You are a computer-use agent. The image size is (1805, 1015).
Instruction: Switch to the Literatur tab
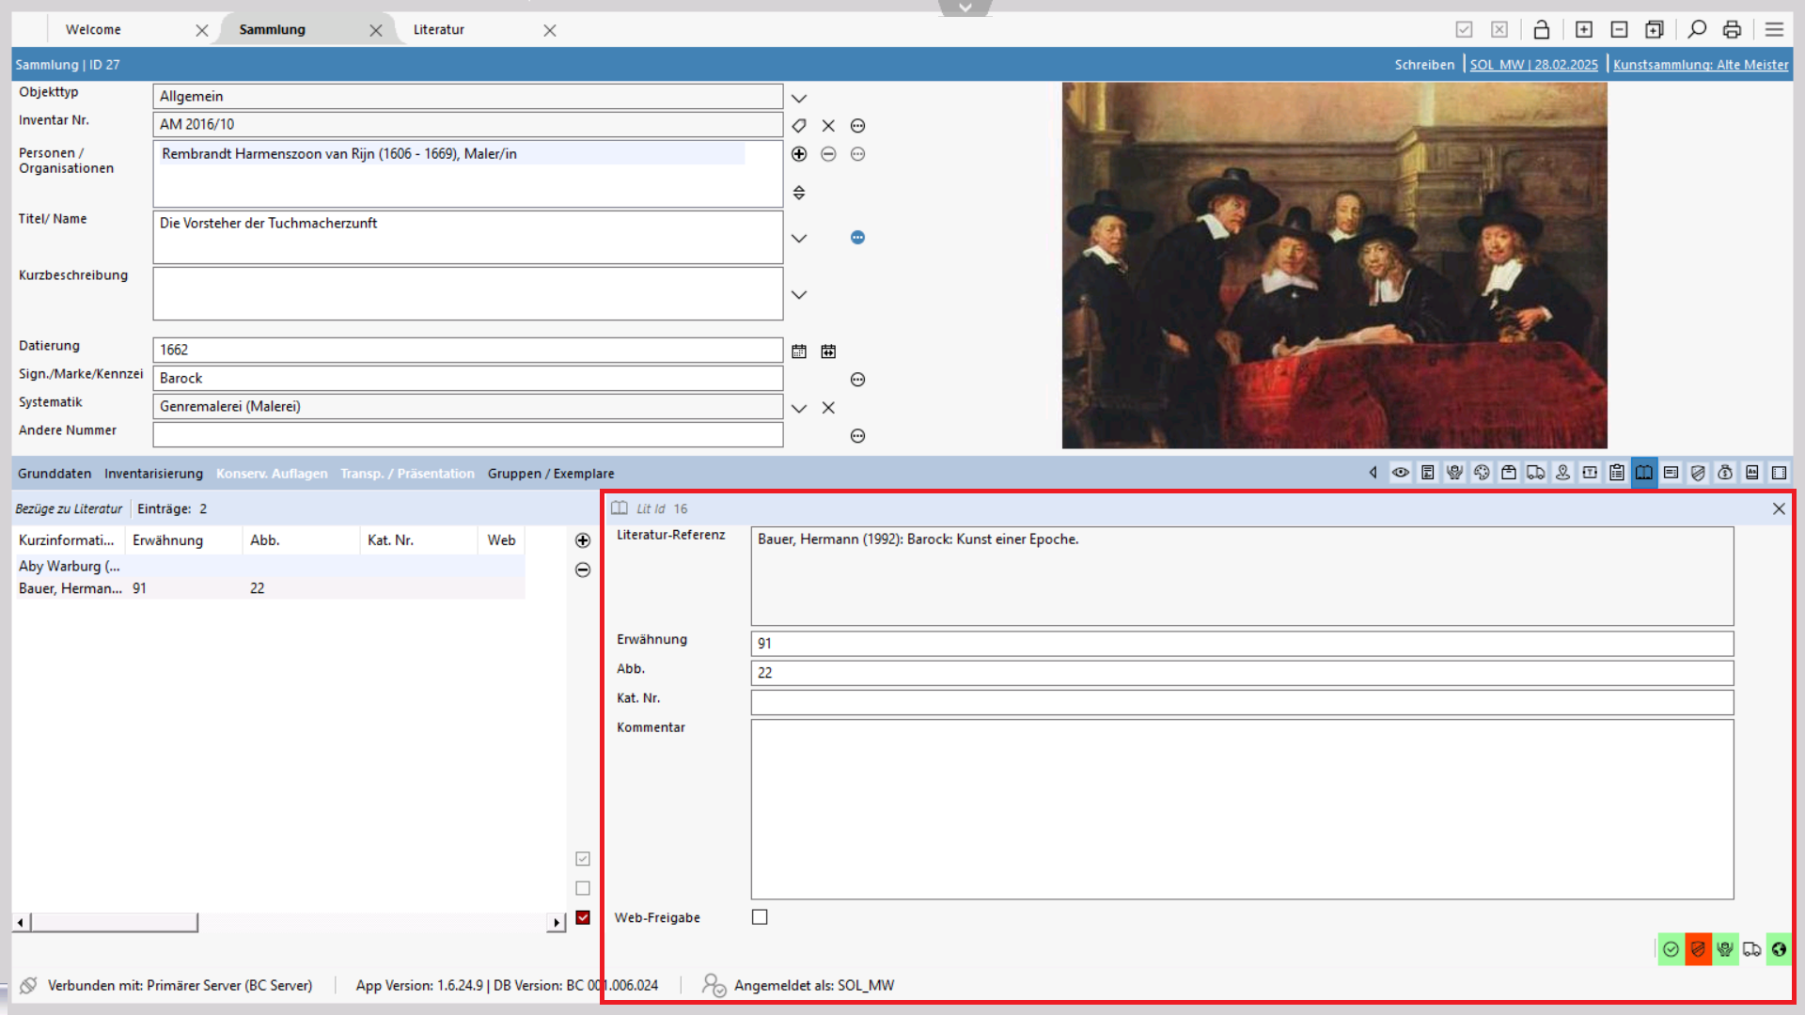coord(439,30)
